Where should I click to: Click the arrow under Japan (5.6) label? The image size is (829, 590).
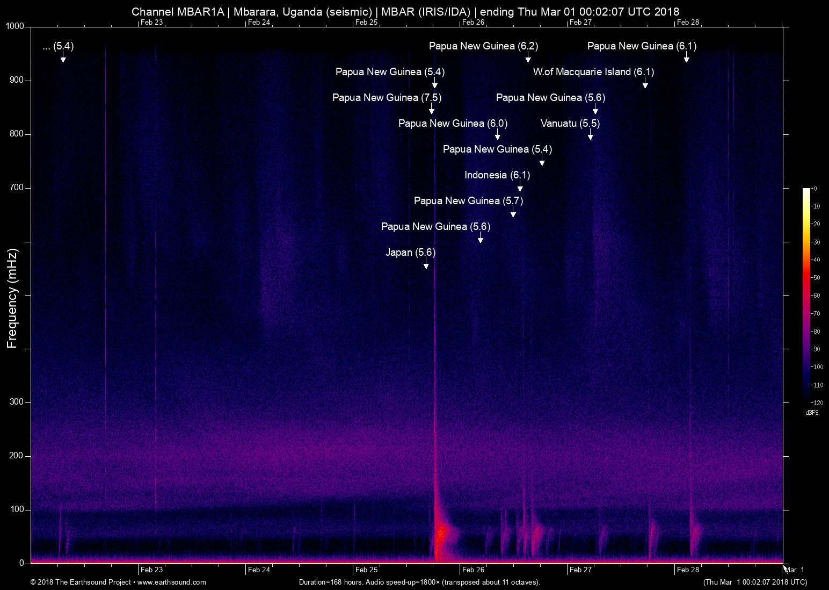pyautogui.click(x=426, y=264)
